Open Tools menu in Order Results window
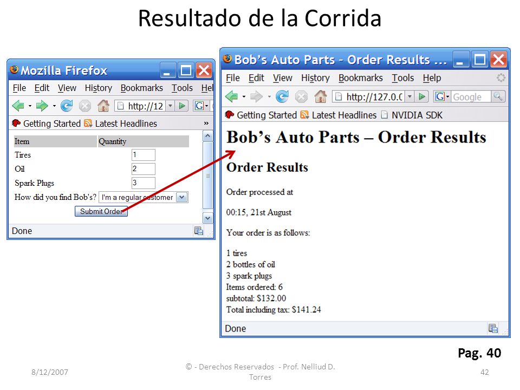This screenshot has width=520, height=390. (402, 78)
